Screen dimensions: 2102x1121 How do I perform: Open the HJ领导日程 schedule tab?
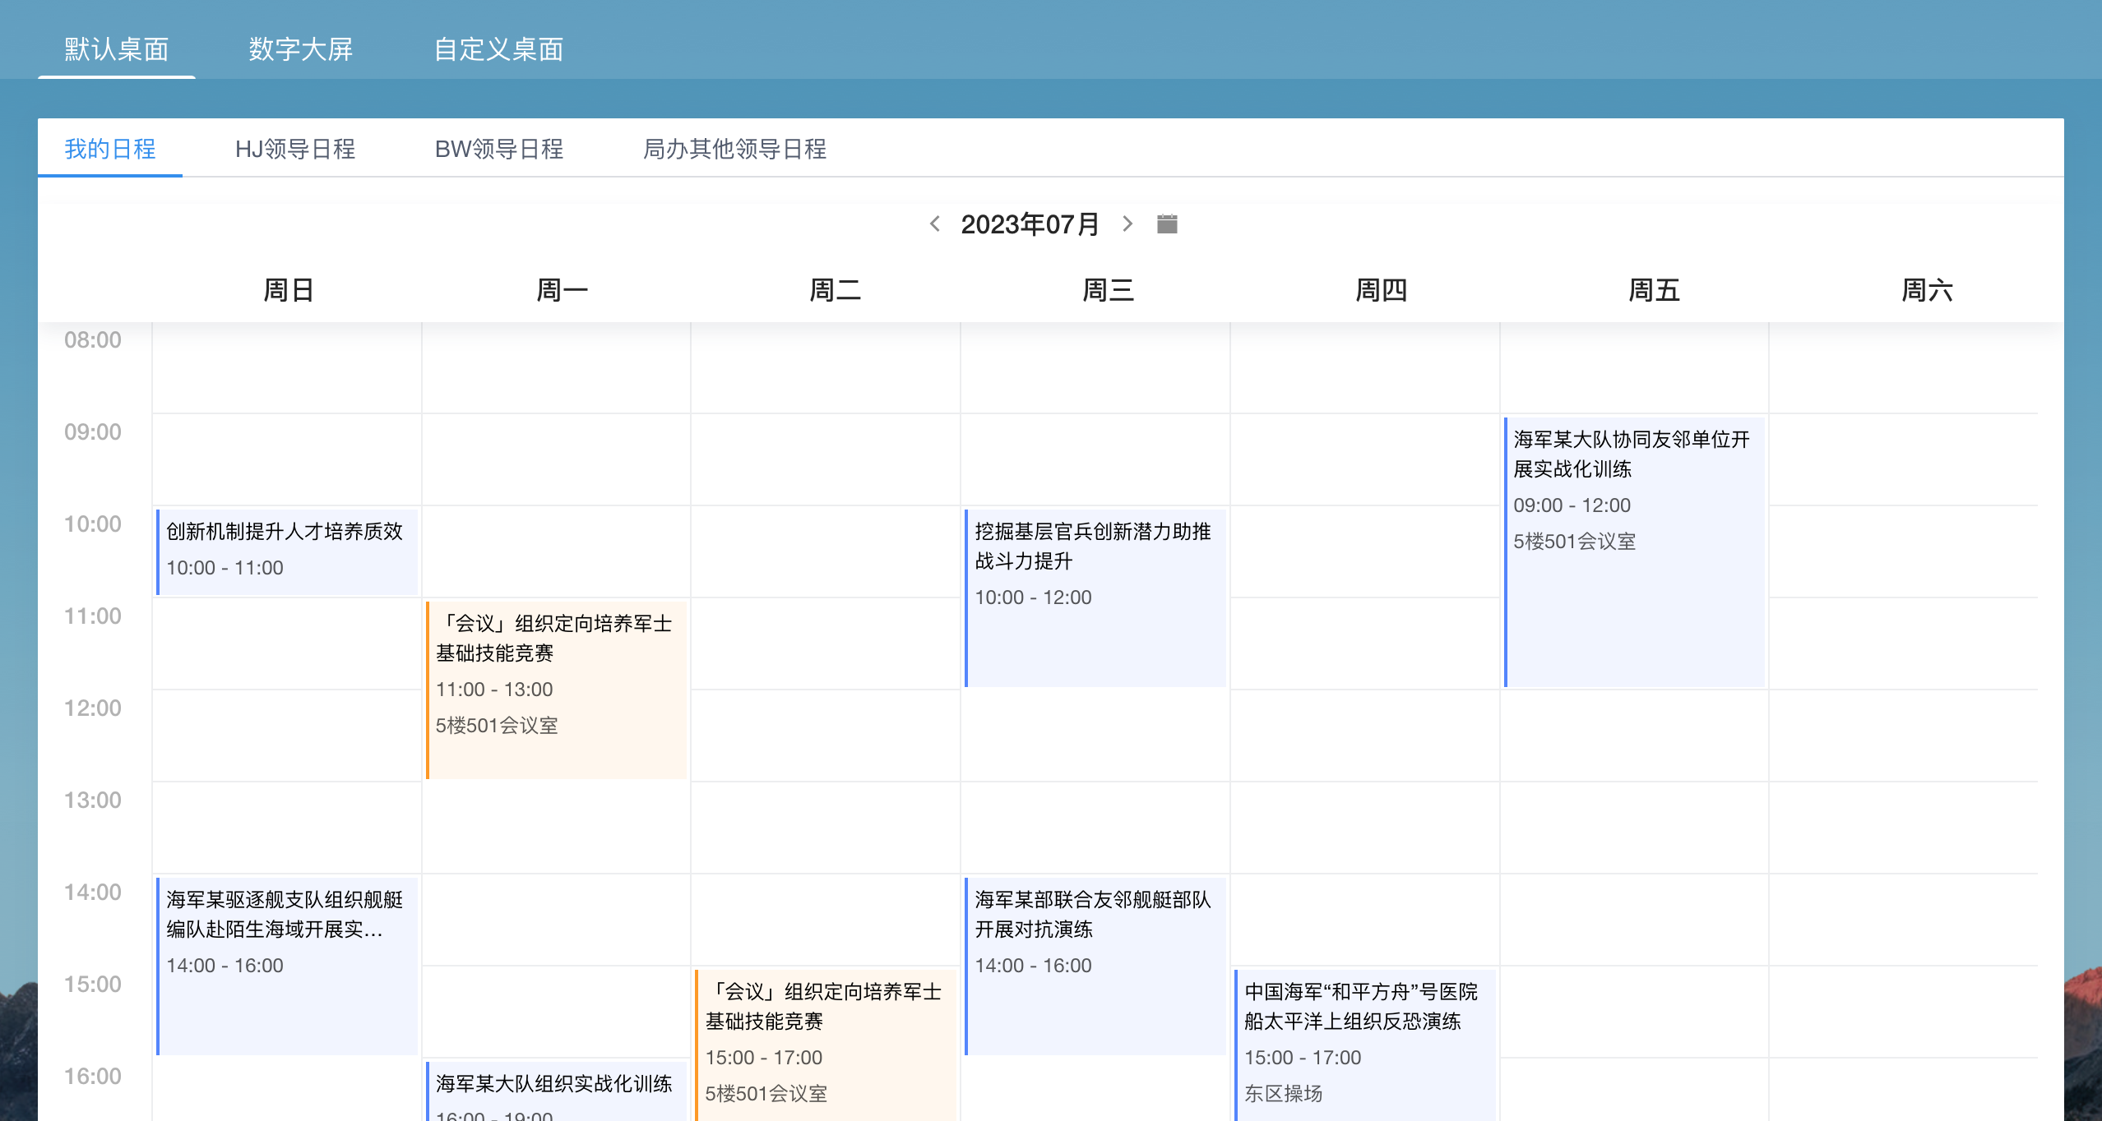click(295, 149)
